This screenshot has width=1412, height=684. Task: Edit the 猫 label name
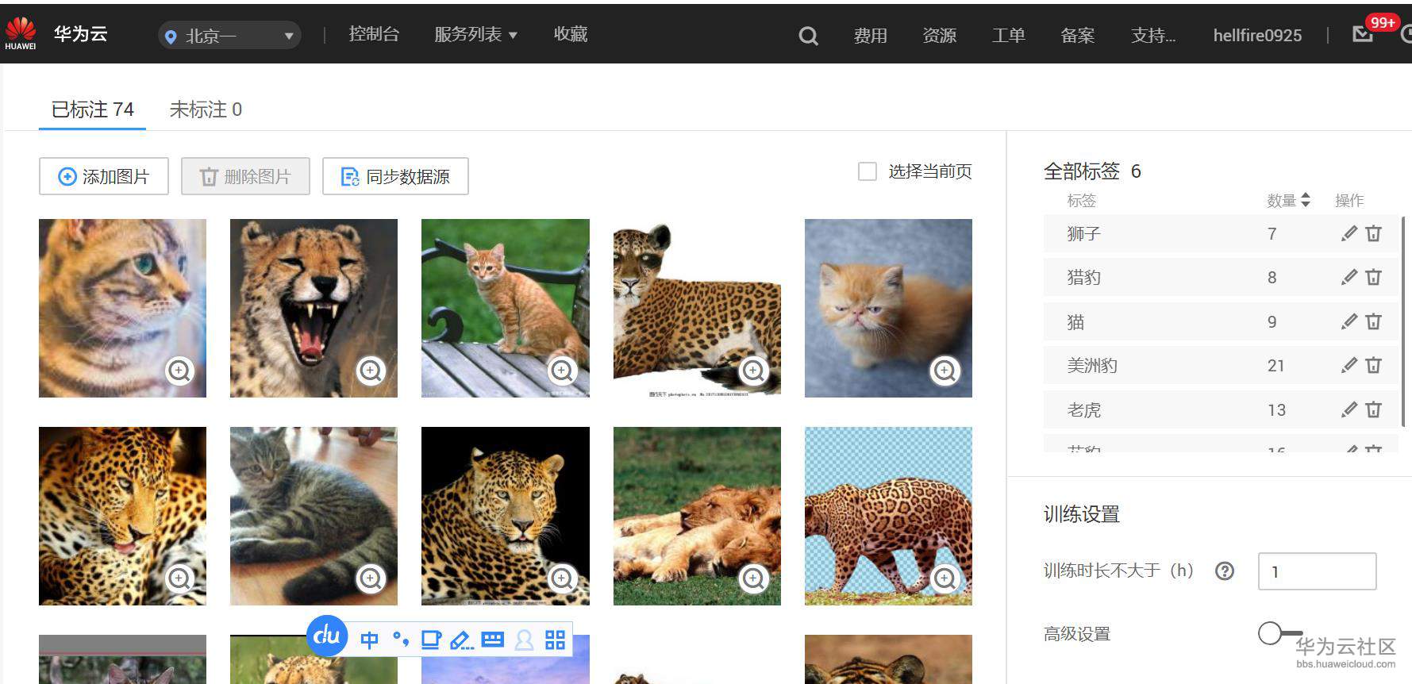[x=1349, y=321]
